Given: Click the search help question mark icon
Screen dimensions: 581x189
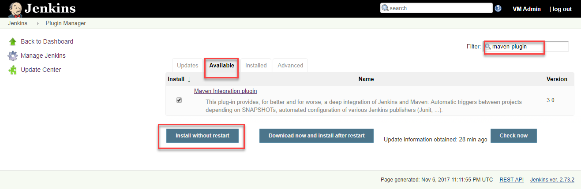Looking at the screenshot, I should click(x=498, y=8).
